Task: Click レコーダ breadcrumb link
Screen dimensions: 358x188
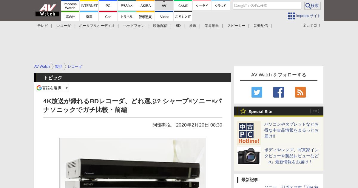Action: 75,67
